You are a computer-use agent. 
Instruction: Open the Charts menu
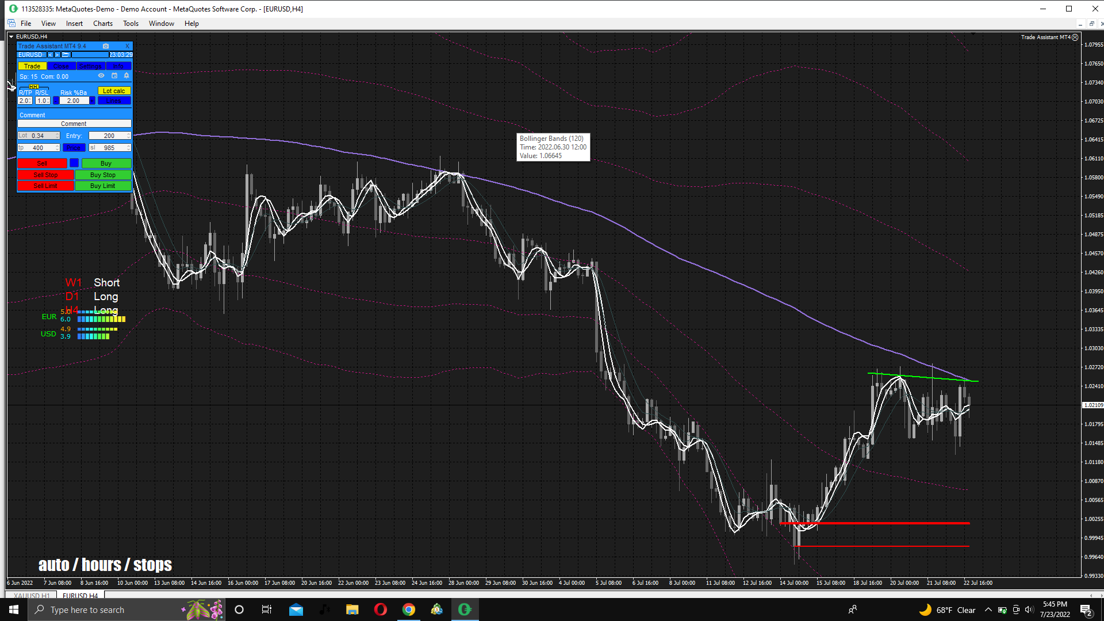(x=102, y=24)
